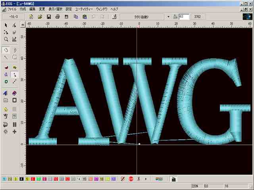254x190 pixels.
Task: Click the white origin point on canvas
Action: click(x=139, y=144)
